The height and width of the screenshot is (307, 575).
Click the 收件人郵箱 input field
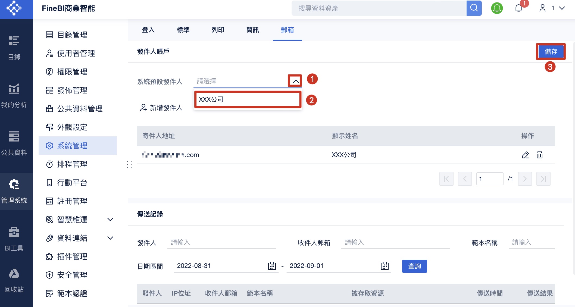[395, 242]
